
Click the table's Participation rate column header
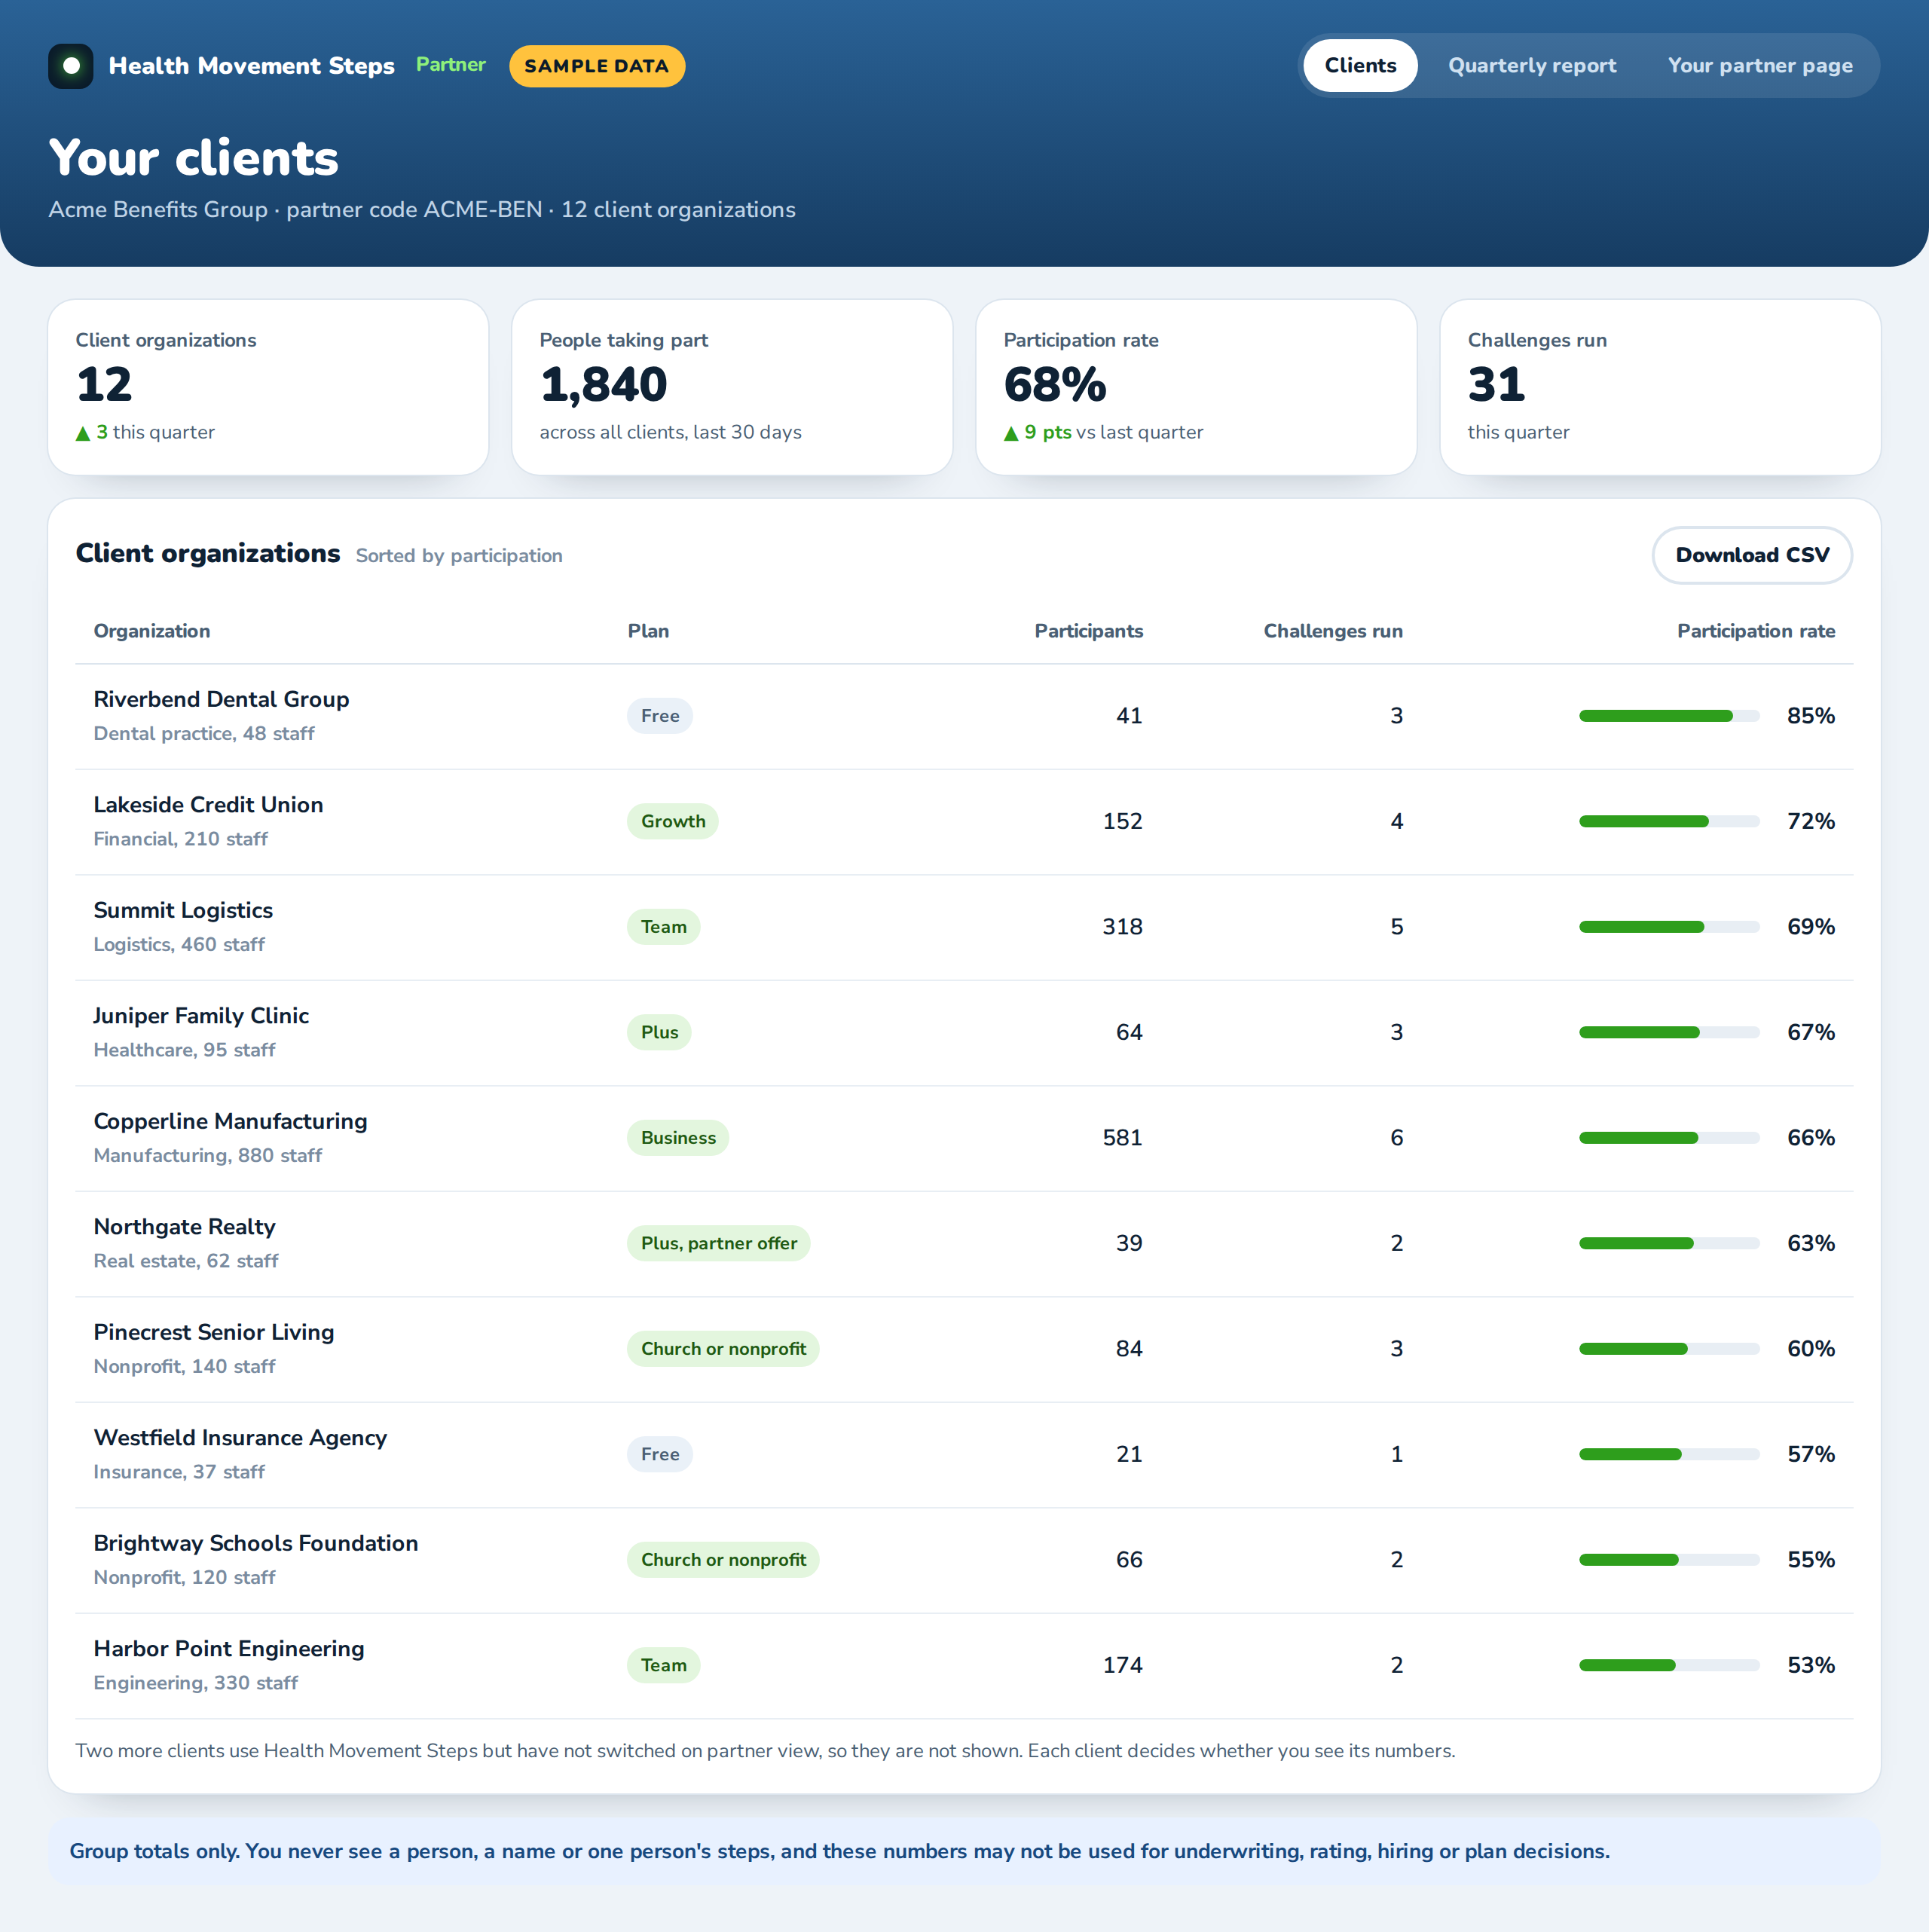[1756, 631]
